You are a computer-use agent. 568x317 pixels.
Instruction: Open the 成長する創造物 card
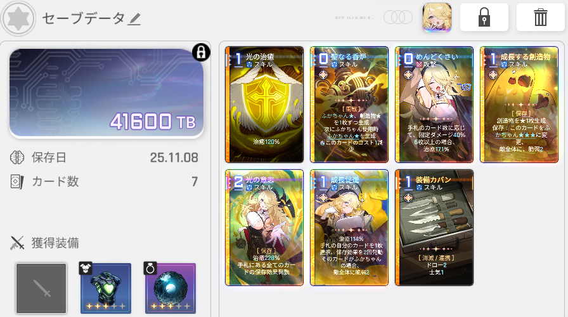[519, 105]
